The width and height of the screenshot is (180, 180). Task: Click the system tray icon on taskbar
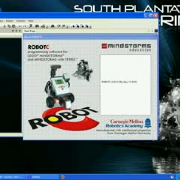coord(172,177)
